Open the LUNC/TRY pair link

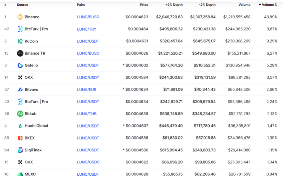(87, 29)
